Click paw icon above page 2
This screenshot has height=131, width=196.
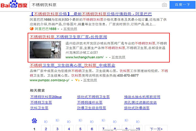tap(46, 122)
